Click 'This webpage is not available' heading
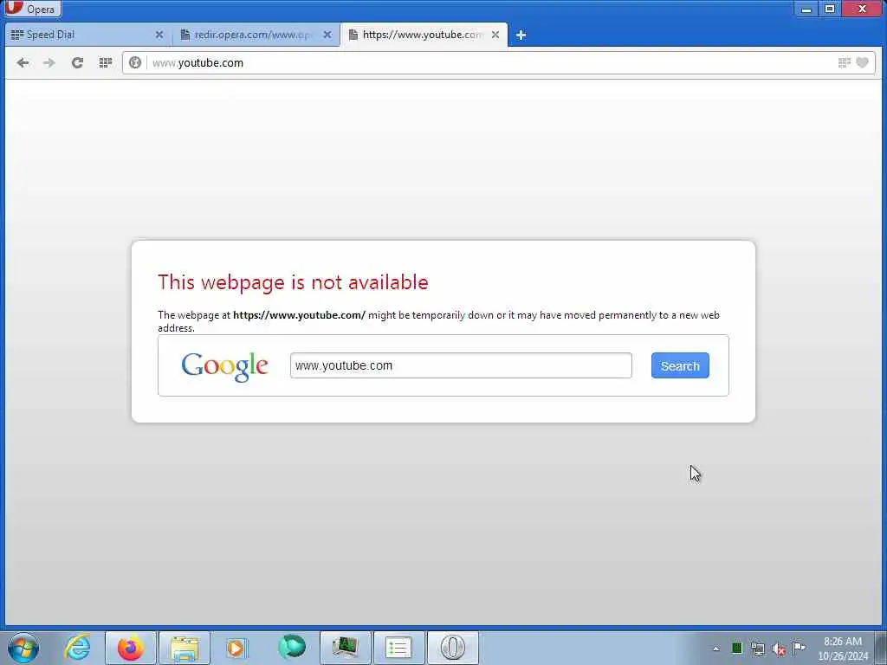Image resolution: width=887 pixels, height=665 pixels. (x=293, y=281)
